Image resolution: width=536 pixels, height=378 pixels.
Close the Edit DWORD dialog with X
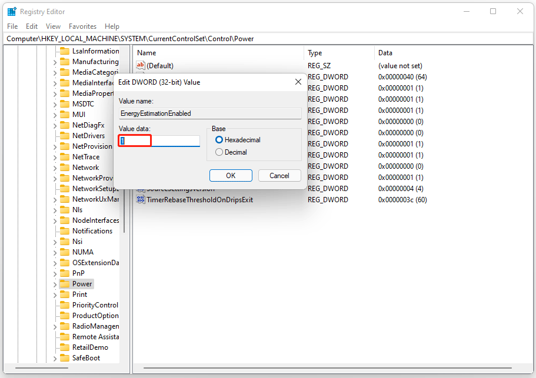298,82
